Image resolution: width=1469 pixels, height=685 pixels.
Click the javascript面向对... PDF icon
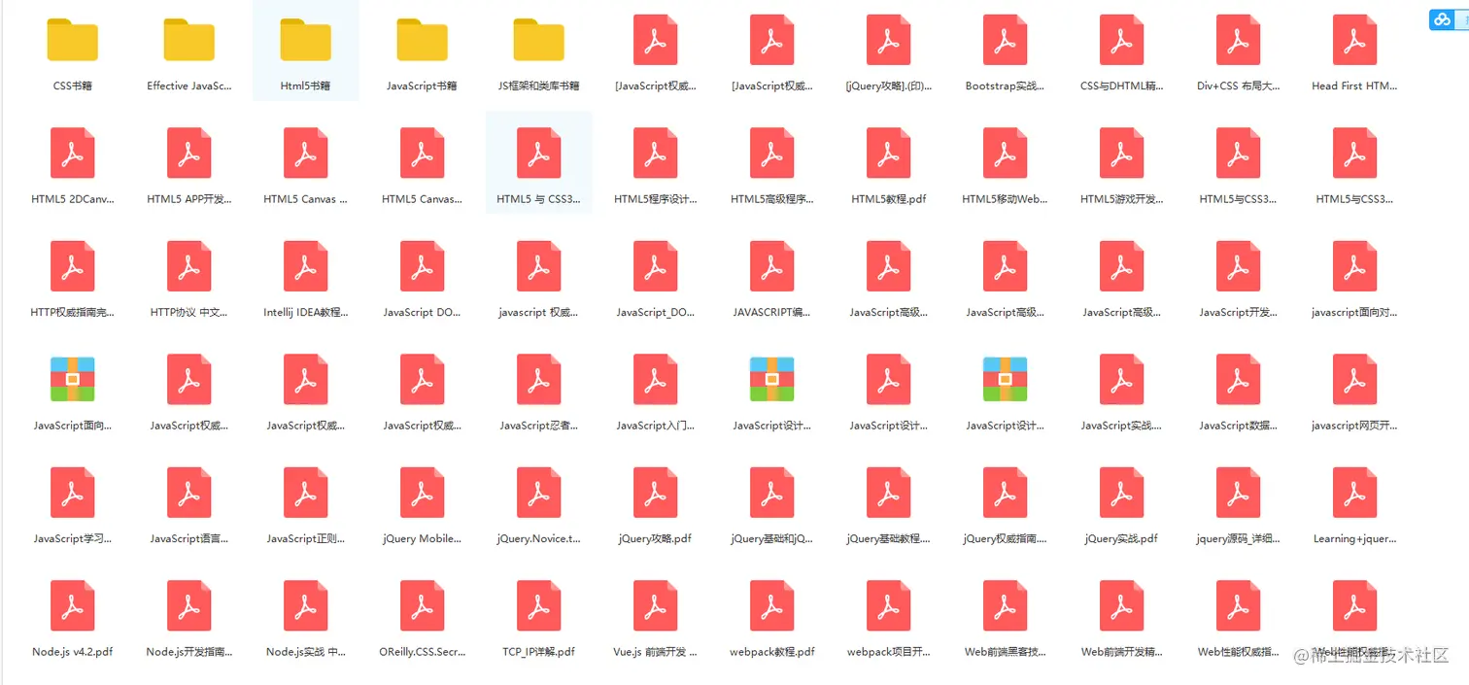[x=1355, y=266]
